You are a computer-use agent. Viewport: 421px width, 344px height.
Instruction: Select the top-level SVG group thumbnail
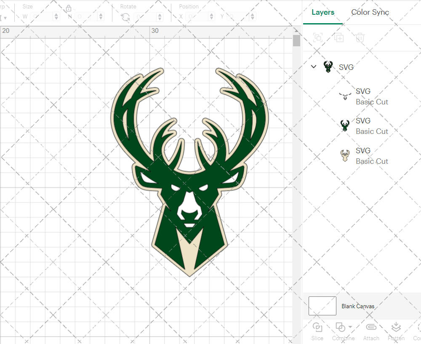(x=328, y=67)
